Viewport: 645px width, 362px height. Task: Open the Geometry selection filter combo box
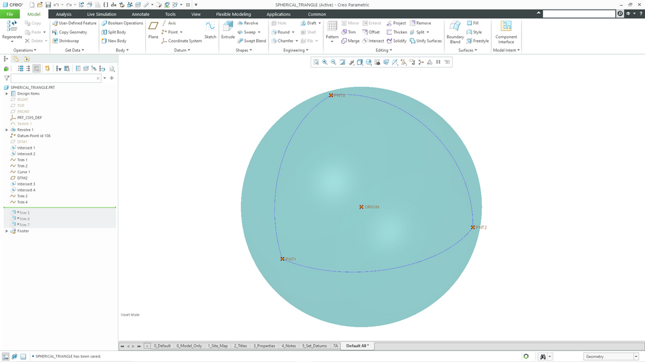pos(611,357)
